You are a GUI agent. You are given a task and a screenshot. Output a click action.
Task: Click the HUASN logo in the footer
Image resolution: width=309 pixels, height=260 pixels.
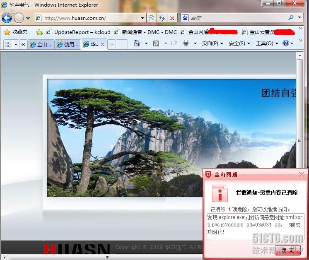[x=77, y=248]
